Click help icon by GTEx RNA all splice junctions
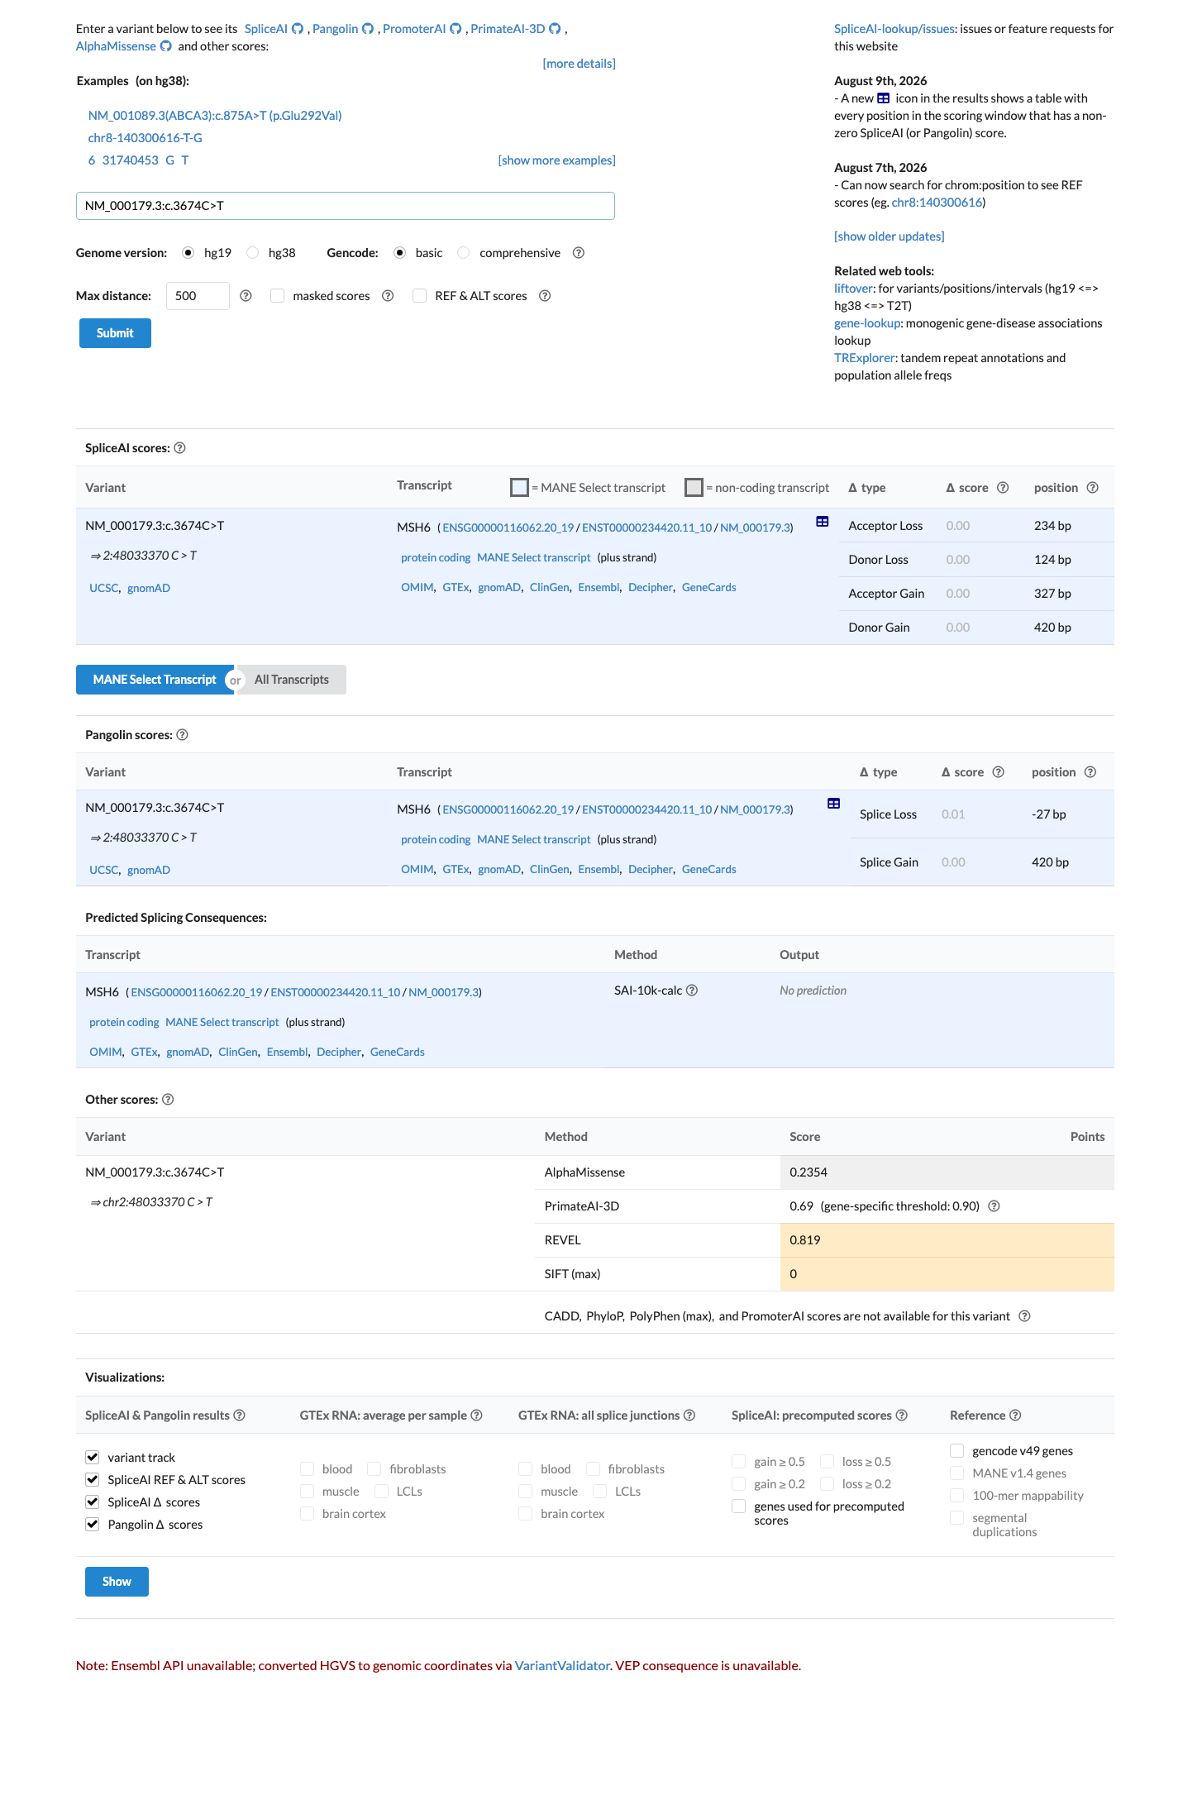The image size is (1202, 1819). point(689,1416)
